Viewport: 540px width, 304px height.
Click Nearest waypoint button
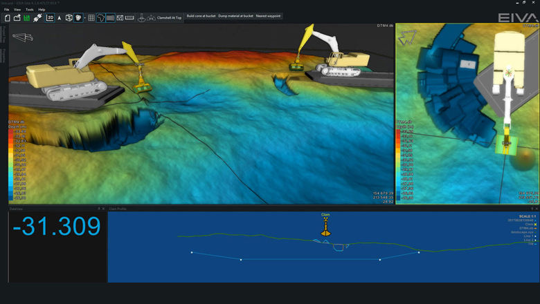pyautogui.click(x=269, y=16)
